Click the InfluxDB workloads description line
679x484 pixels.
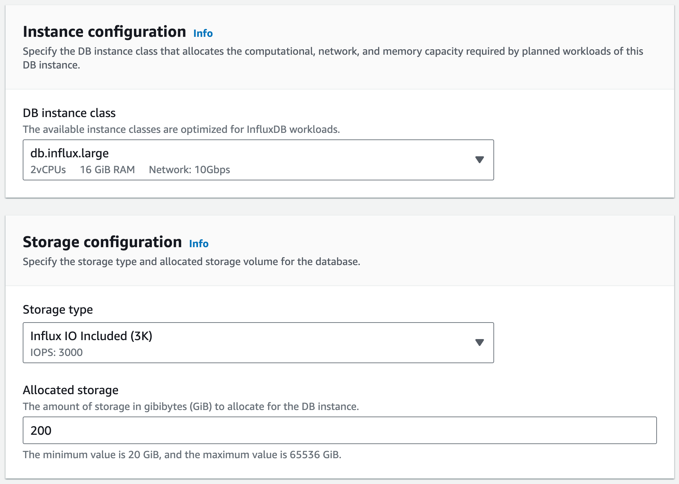coord(181,129)
